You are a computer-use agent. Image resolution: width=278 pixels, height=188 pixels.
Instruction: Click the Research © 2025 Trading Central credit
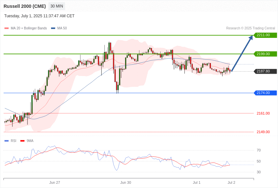point(251,28)
